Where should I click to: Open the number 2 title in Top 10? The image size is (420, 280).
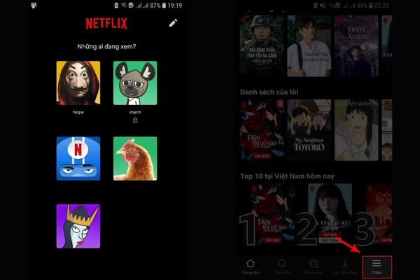pos(330,214)
